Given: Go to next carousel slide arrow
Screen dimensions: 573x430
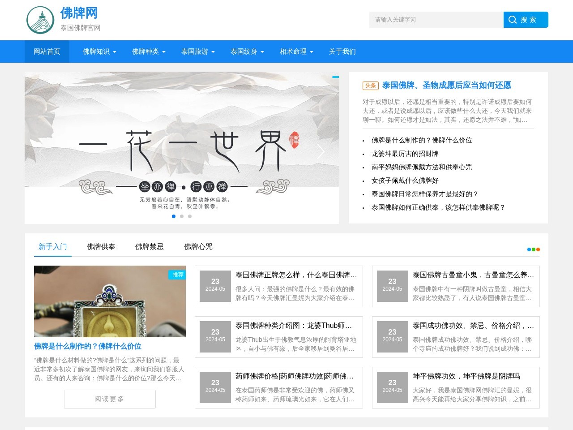Looking at the screenshot, I should coord(321,152).
